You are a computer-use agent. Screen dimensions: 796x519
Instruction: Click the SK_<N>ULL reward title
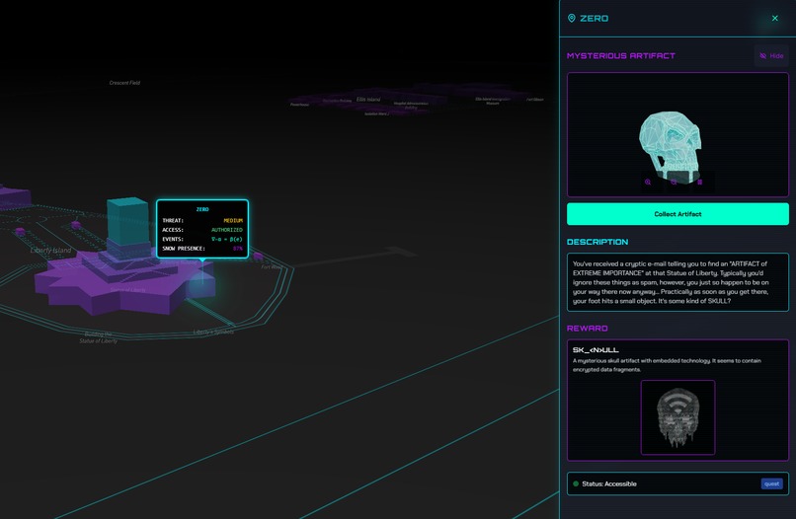tap(596, 349)
